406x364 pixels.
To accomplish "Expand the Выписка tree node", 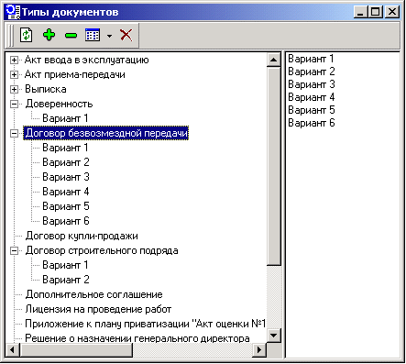I will coord(14,89).
